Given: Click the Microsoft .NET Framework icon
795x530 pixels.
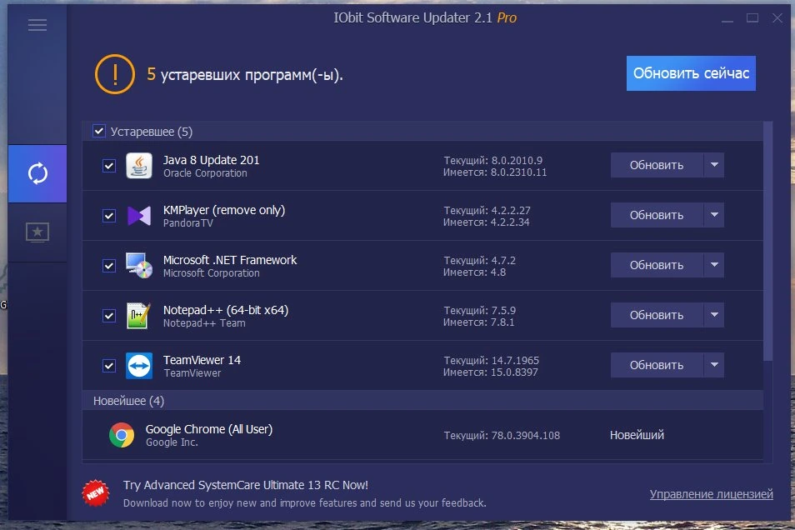Looking at the screenshot, I should click(139, 265).
